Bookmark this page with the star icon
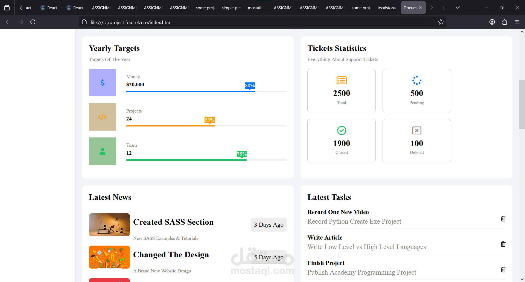This screenshot has height=282, width=525. [441, 22]
